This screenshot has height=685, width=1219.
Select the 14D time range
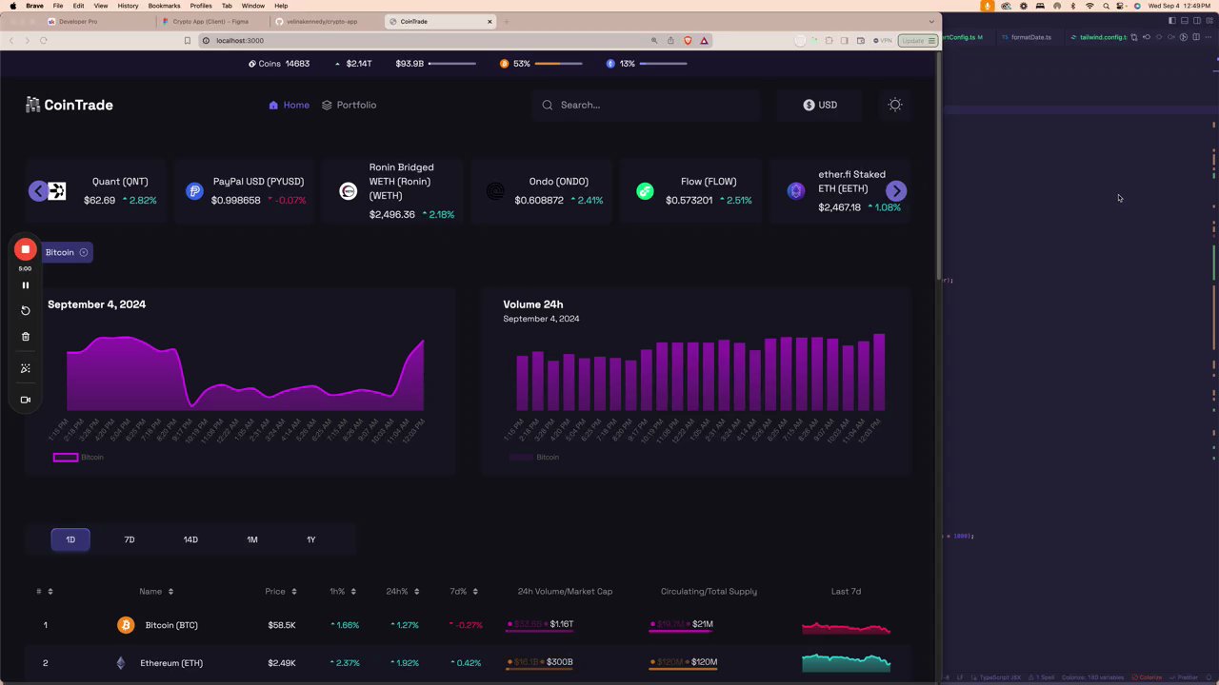pos(190,539)
